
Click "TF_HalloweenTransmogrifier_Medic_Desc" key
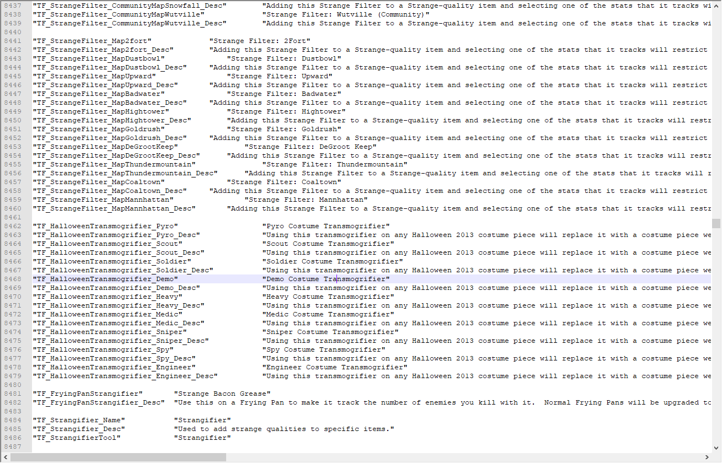(x=119, y=323)
